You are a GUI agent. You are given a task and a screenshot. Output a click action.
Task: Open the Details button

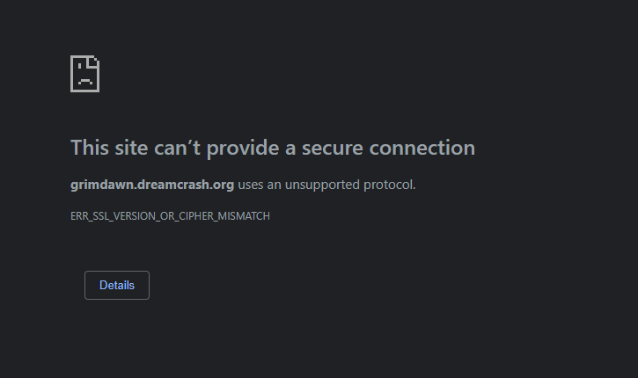117,286
